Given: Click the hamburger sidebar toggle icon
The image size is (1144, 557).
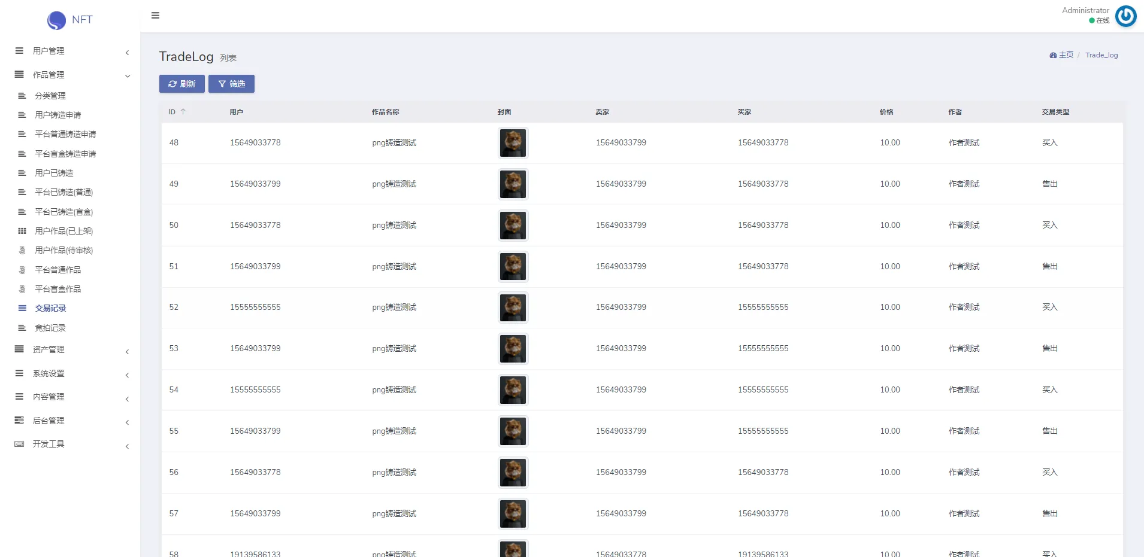Looking at the screenshot, I should pyautogui.click(x=155, y=16).
